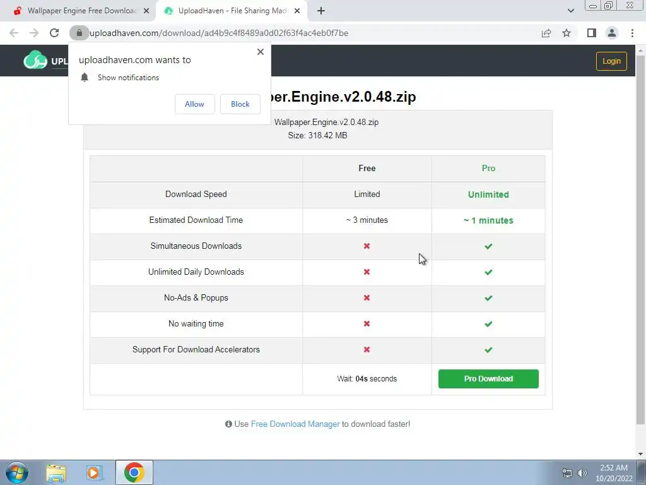Click the ~ 3 minutes estimate cell
The image size is (646, 485).
coord(367,220)
